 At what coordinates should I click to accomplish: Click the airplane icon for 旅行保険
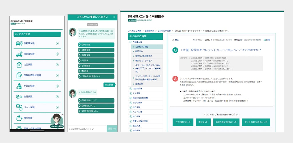tap(19, 97)
